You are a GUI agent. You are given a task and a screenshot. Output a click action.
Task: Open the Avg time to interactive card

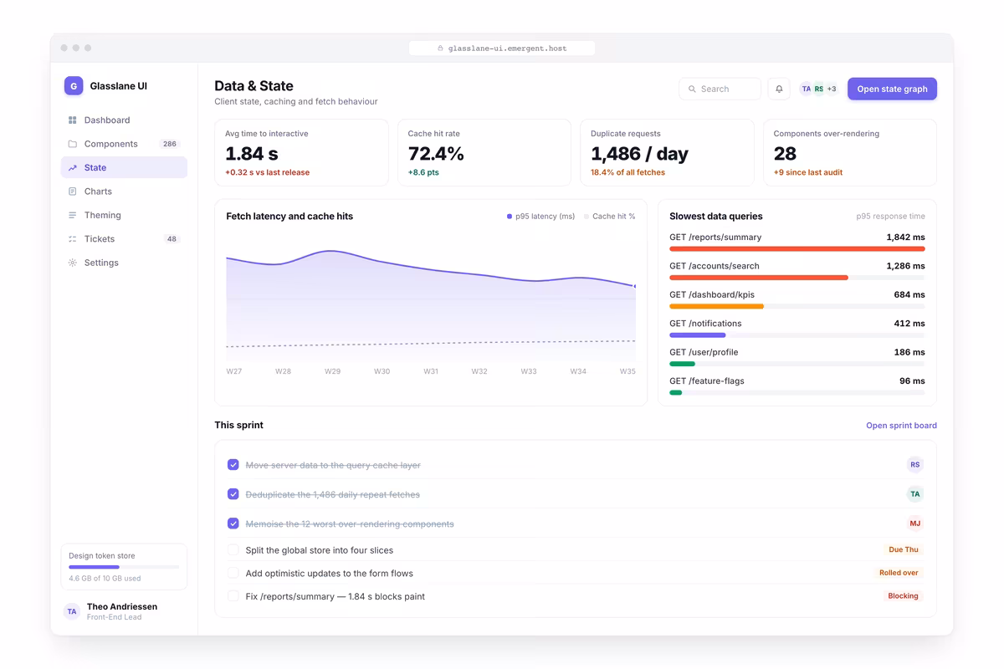[301, 152]
